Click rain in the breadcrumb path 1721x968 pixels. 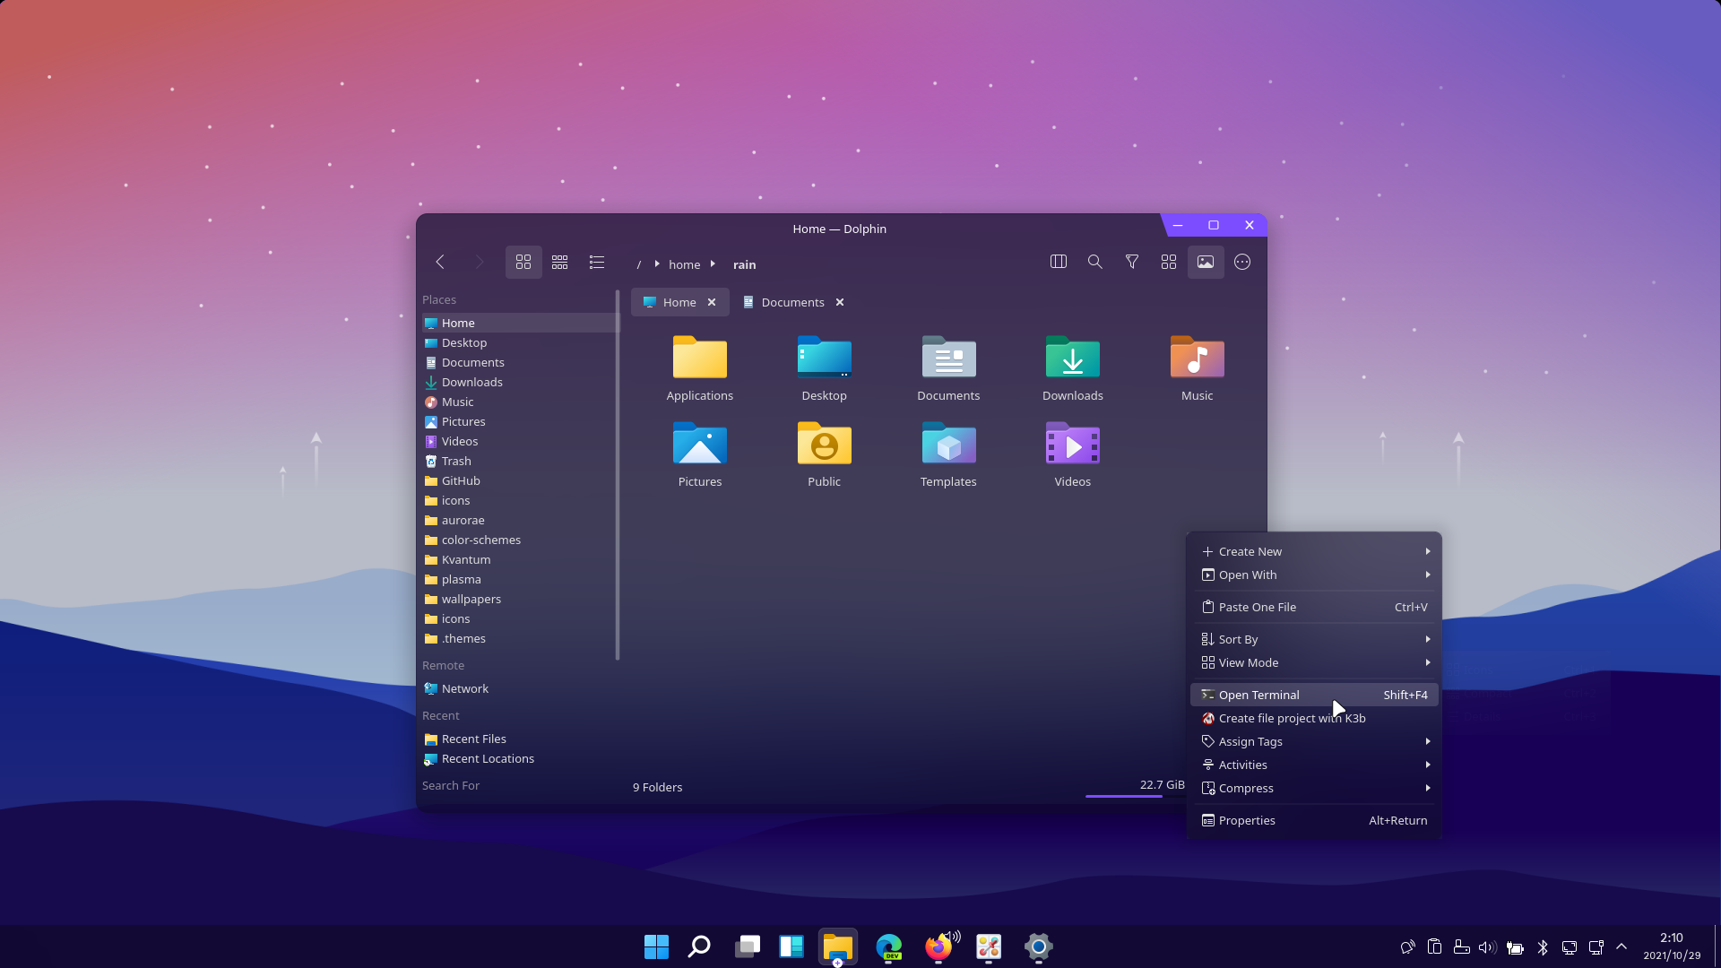click(x=744, y=264)
